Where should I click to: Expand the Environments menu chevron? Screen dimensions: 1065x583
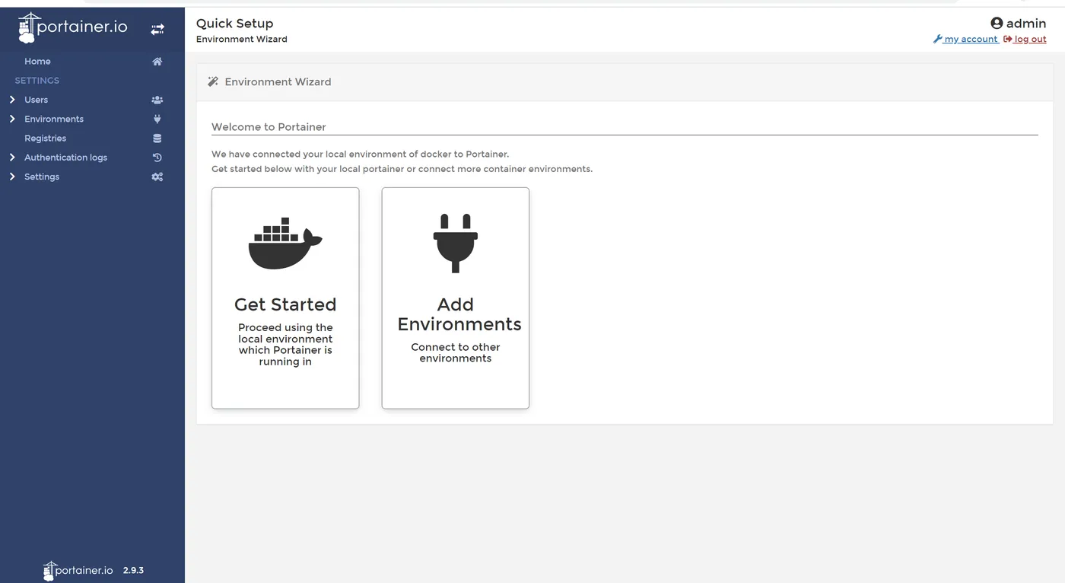[x=12, y=119]
